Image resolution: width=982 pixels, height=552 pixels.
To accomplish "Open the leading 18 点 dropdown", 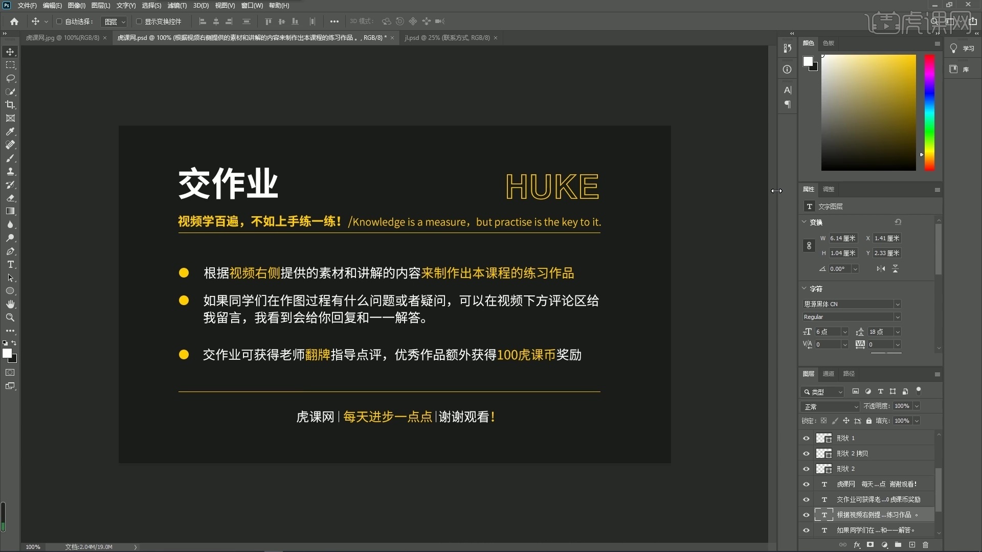I will tap(898, 332).
